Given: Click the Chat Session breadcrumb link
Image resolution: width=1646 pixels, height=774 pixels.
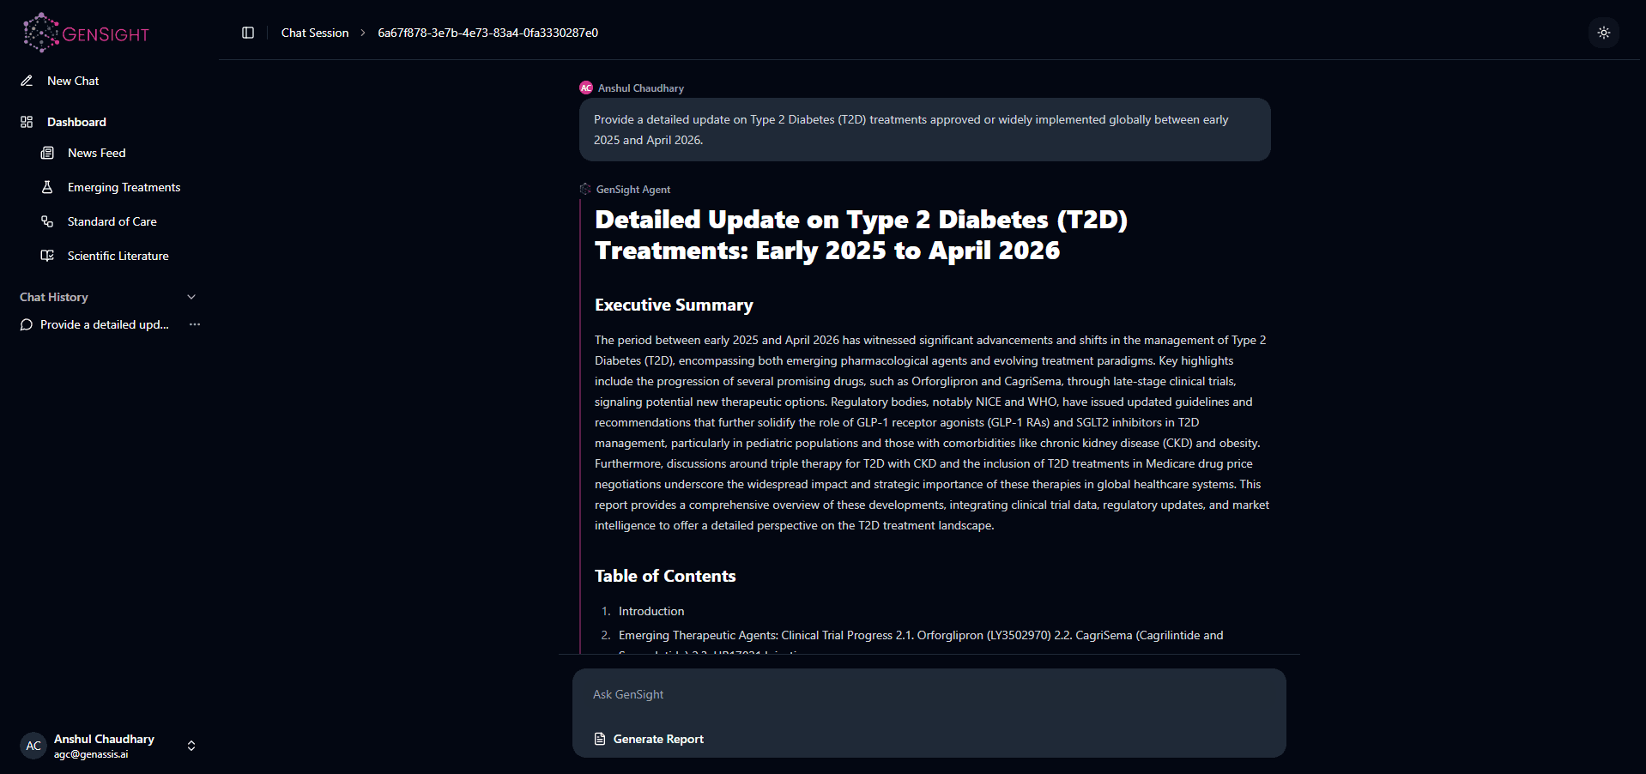Looking at the screenshot, I should click(315, 33).
